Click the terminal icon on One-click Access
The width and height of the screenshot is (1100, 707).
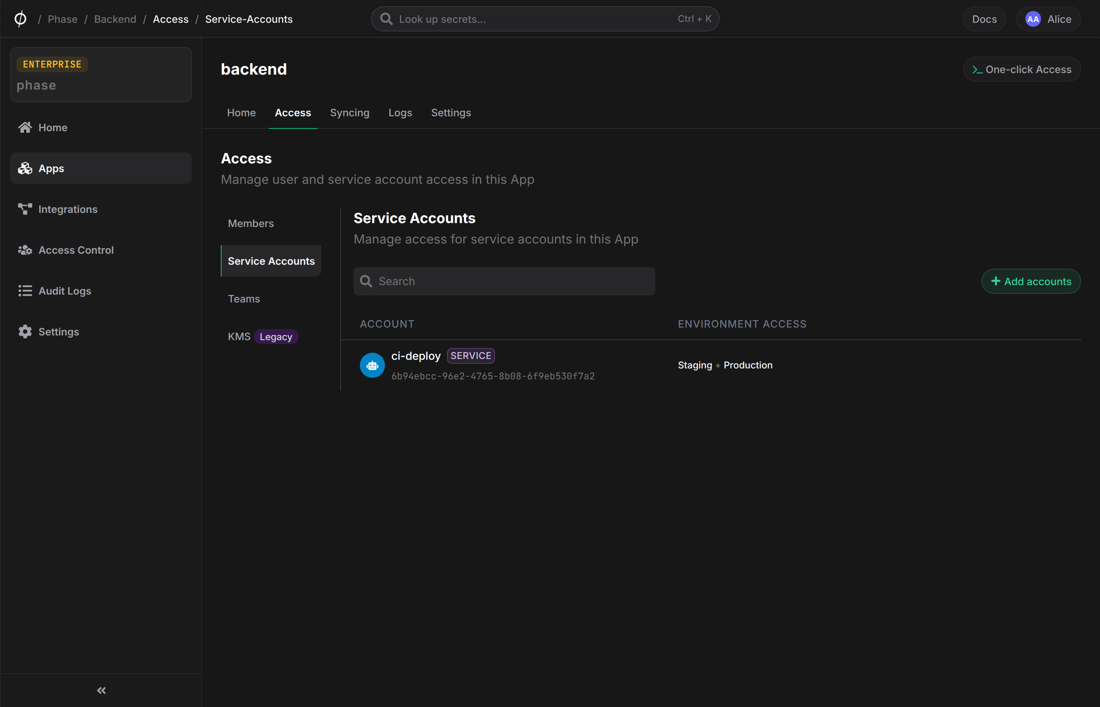coord(977,70)
